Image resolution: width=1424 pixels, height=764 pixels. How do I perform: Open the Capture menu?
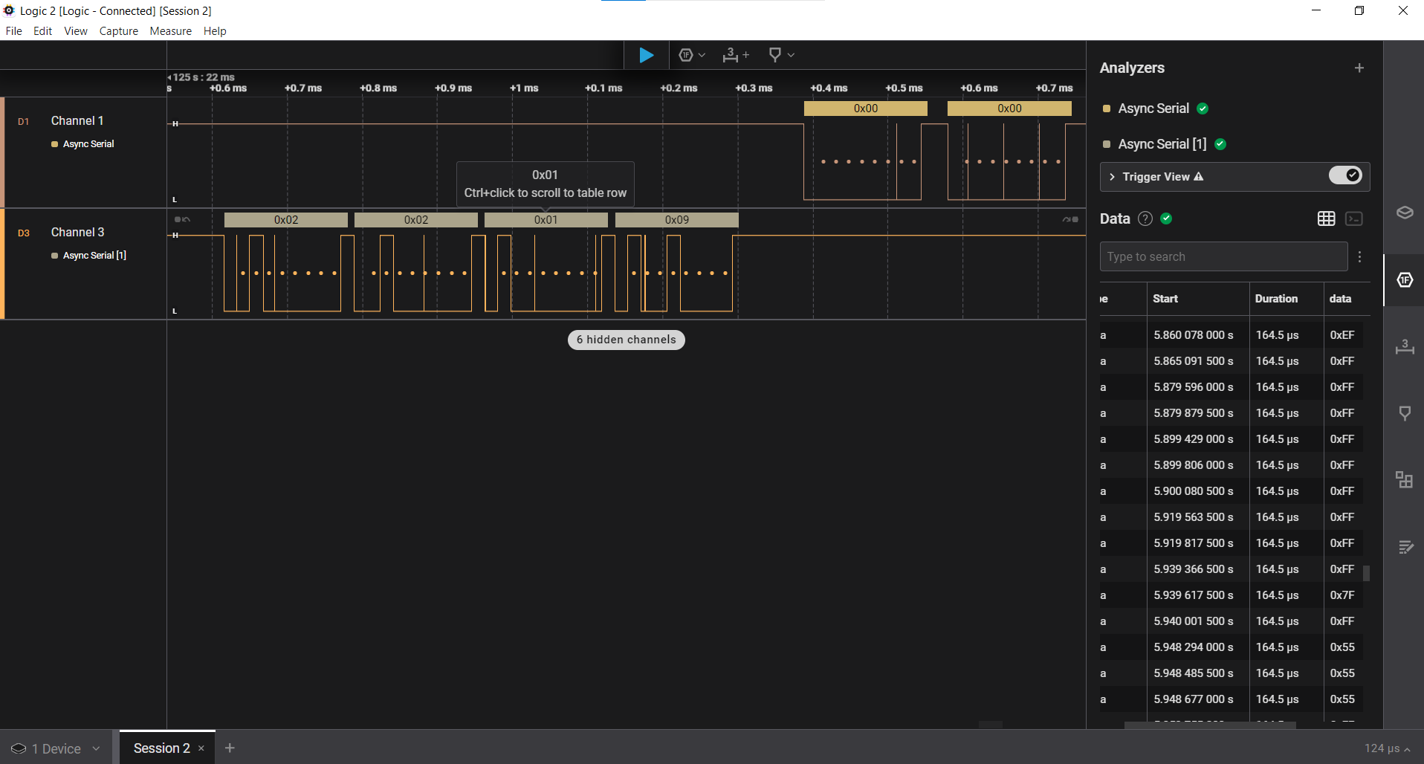[119, 31]
